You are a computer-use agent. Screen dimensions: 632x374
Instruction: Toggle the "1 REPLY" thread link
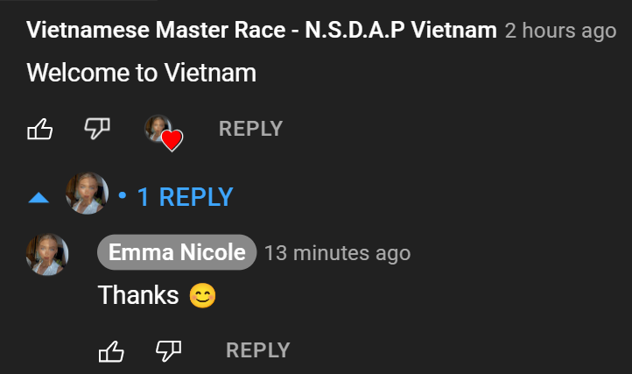coord(185,197)
